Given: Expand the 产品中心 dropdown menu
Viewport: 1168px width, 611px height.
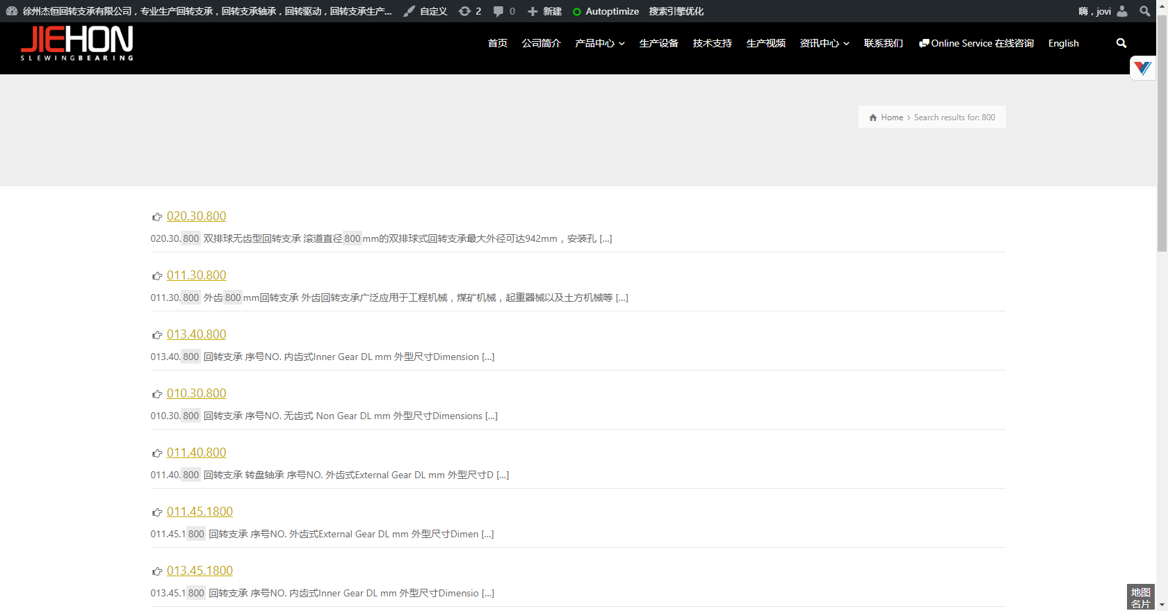Looking at the screenshot, I should tap(600, 43).
